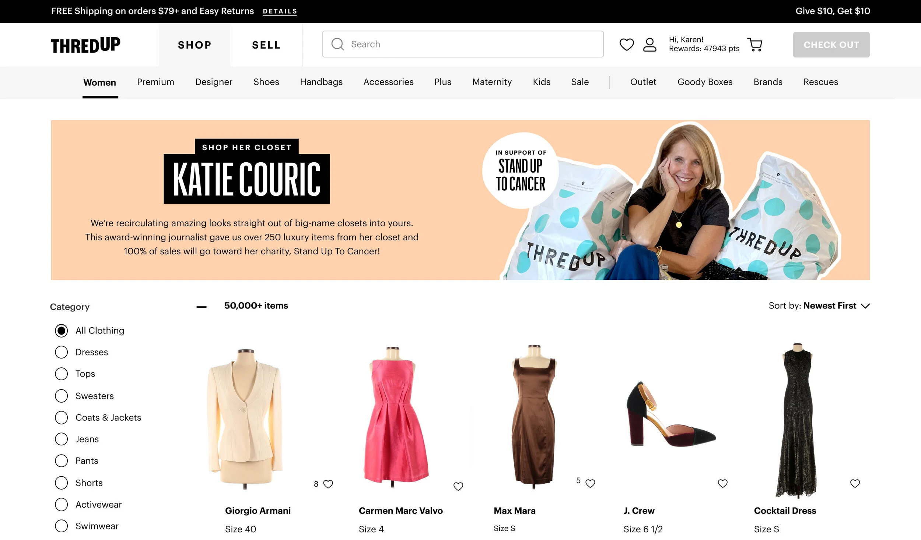Open the shopping cart icon

tap(754, 45)
